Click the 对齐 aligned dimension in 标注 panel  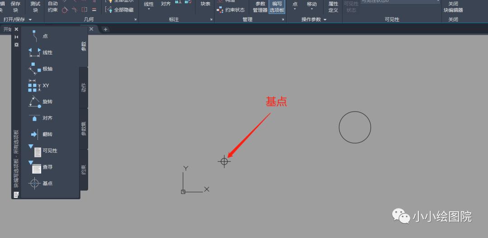pyautogui.click(x=165, y=5)
